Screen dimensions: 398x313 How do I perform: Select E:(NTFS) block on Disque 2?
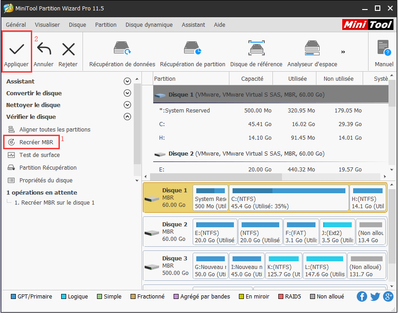click(x=215, y=231)
